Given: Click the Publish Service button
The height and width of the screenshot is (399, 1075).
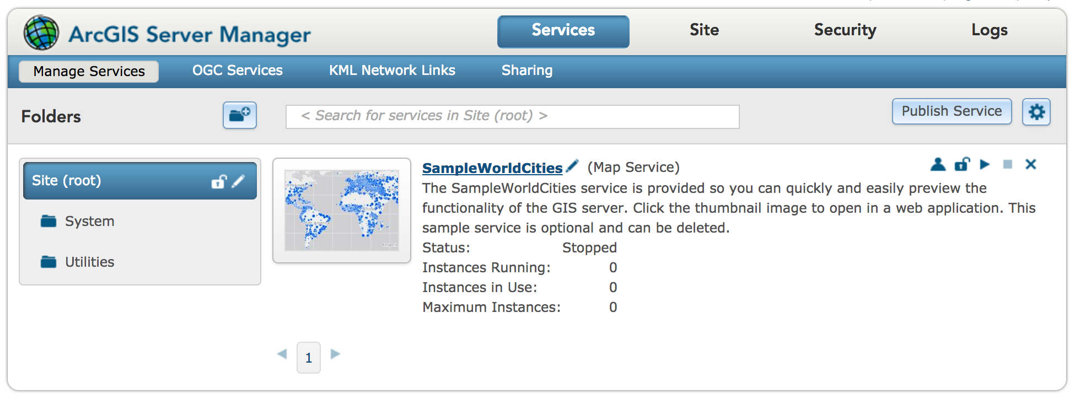Looking at the screenshot, I should coord(952,111).
